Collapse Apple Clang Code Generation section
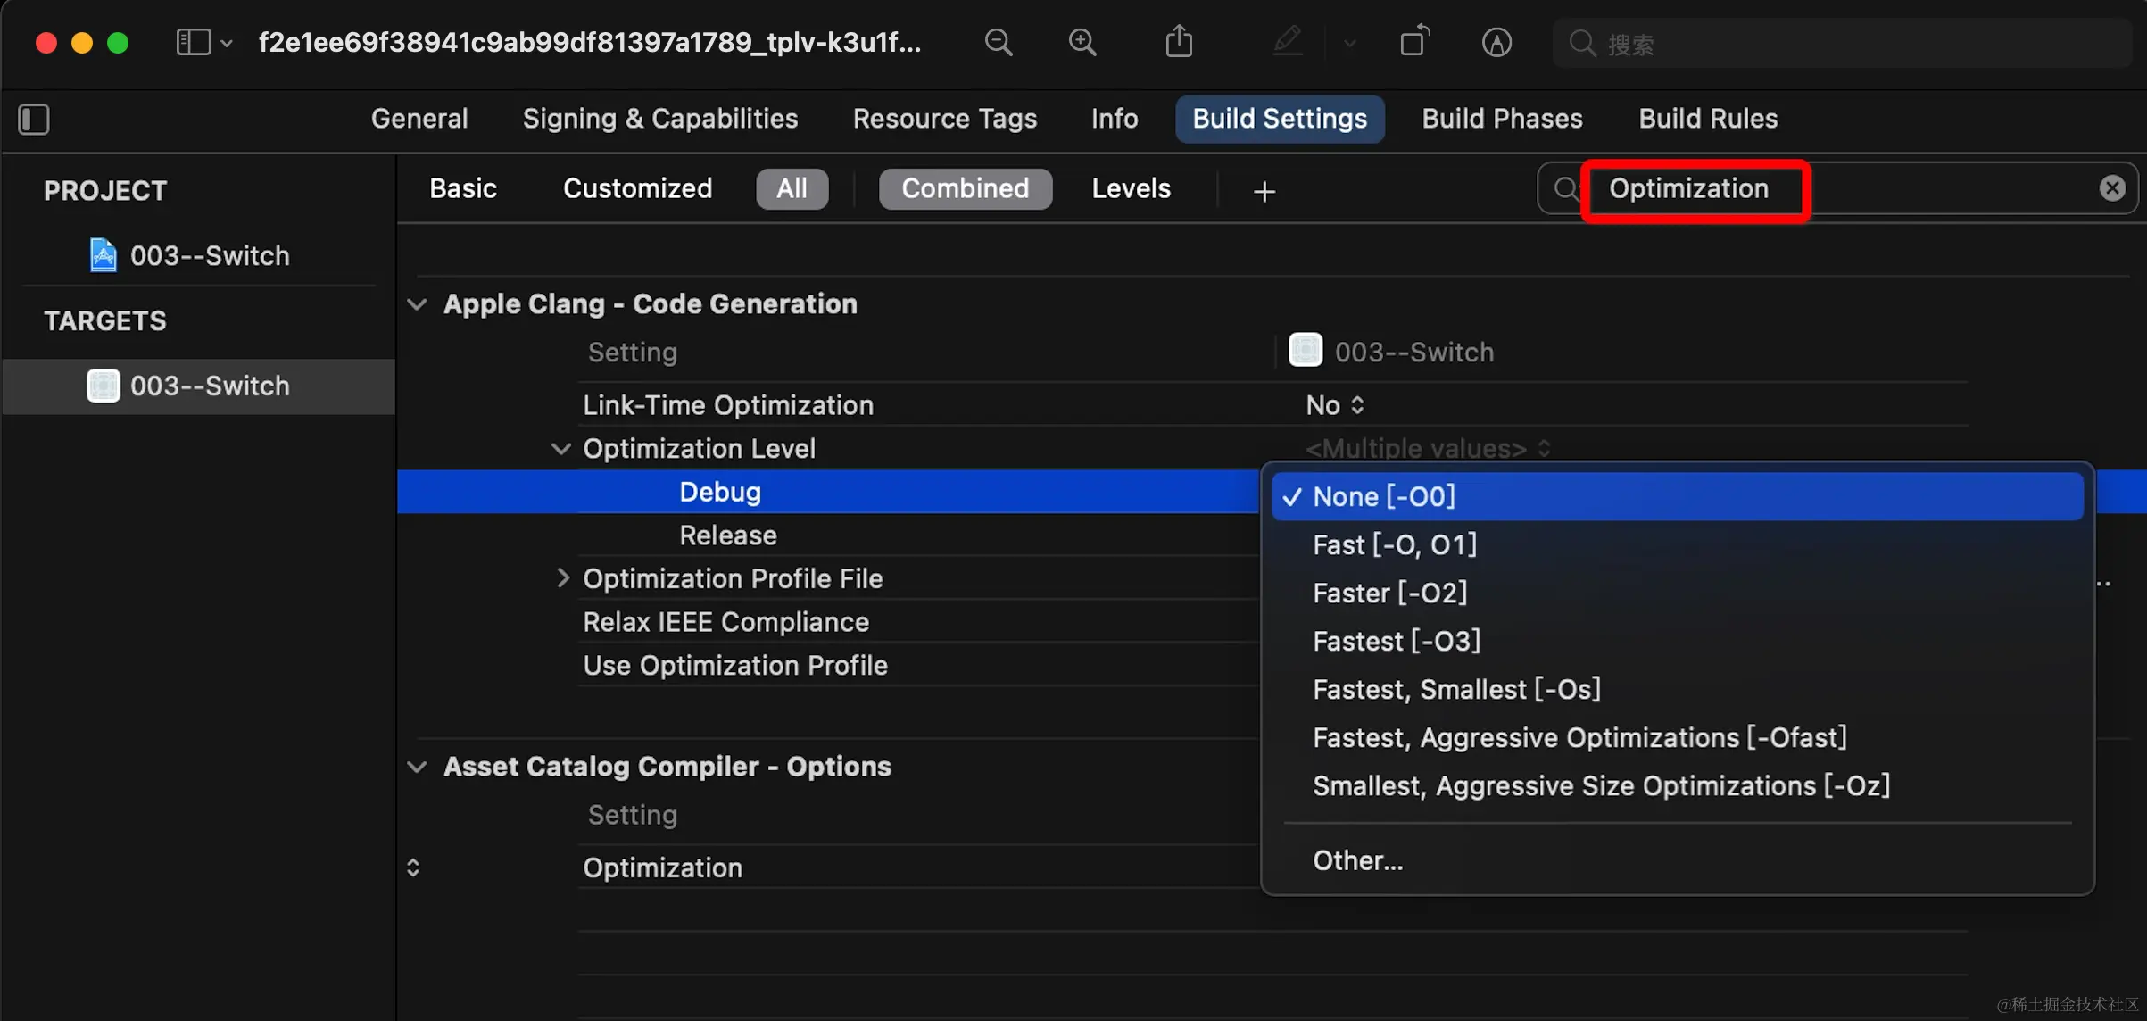 click(x=417, y=304)
